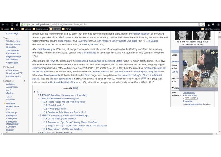Click the John Lennon guitar photo preview
The height and width of the screenshot is (157, 221).
(200, 68)
